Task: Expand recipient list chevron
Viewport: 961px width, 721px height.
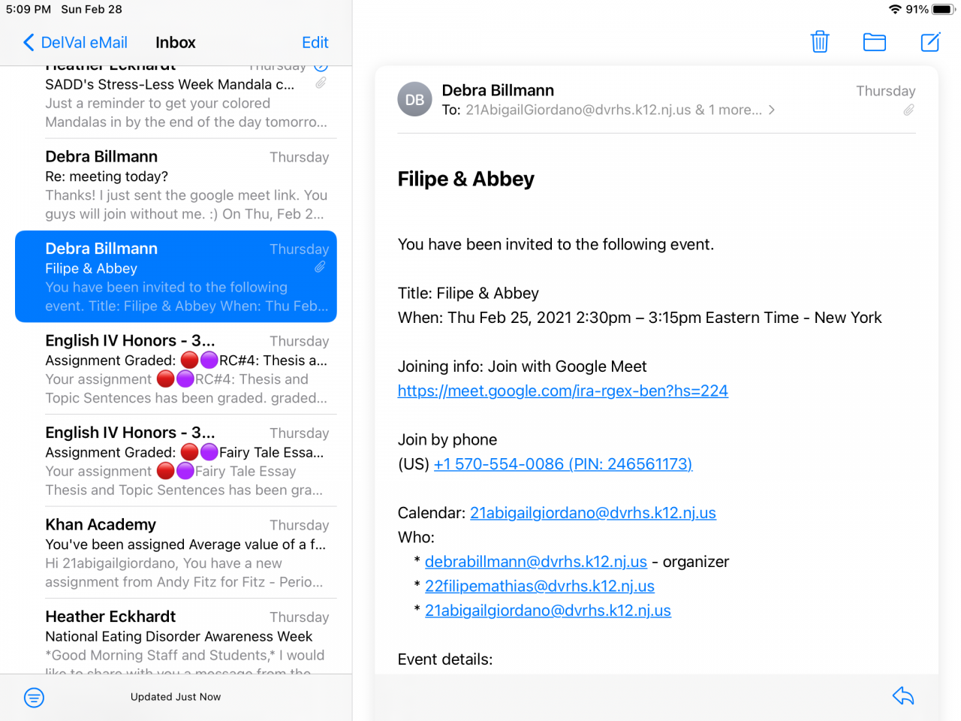Action: (772, 110)
